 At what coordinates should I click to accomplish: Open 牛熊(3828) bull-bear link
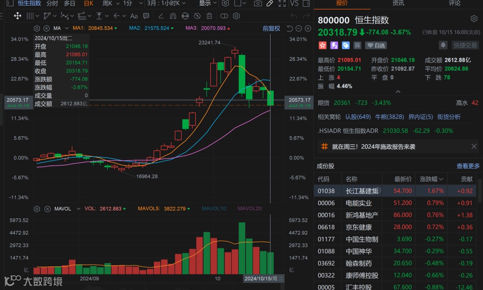390,117
